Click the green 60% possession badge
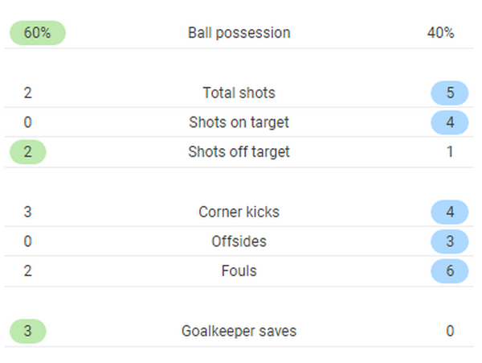The width and height of the screenshot is (482, 363). (37, 33)
